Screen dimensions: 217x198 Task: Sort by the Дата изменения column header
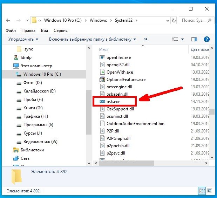pyautogui.click(x=199, y=49)
